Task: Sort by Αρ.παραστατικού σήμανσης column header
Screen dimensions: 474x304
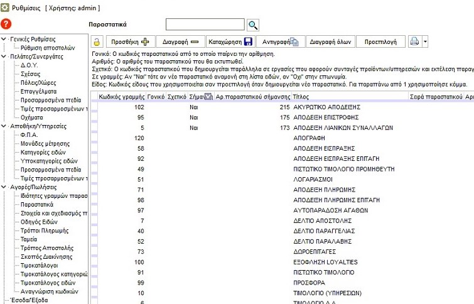Action: [x=253, y=97]
